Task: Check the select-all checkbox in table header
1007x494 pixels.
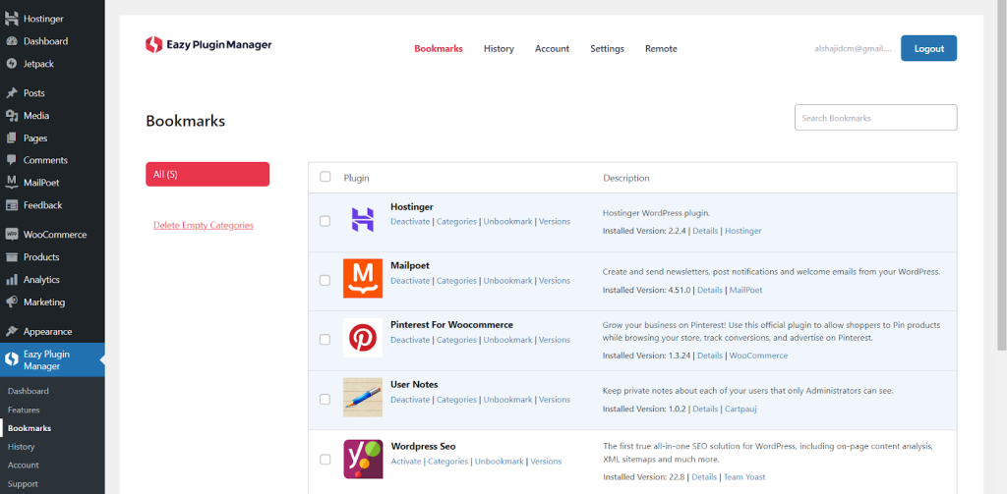Action: pos(325,177)
